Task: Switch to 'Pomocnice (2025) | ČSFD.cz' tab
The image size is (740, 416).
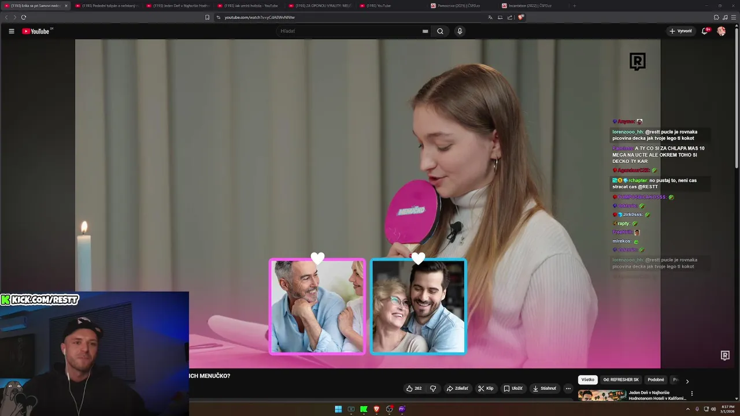Action: point(462,6)
